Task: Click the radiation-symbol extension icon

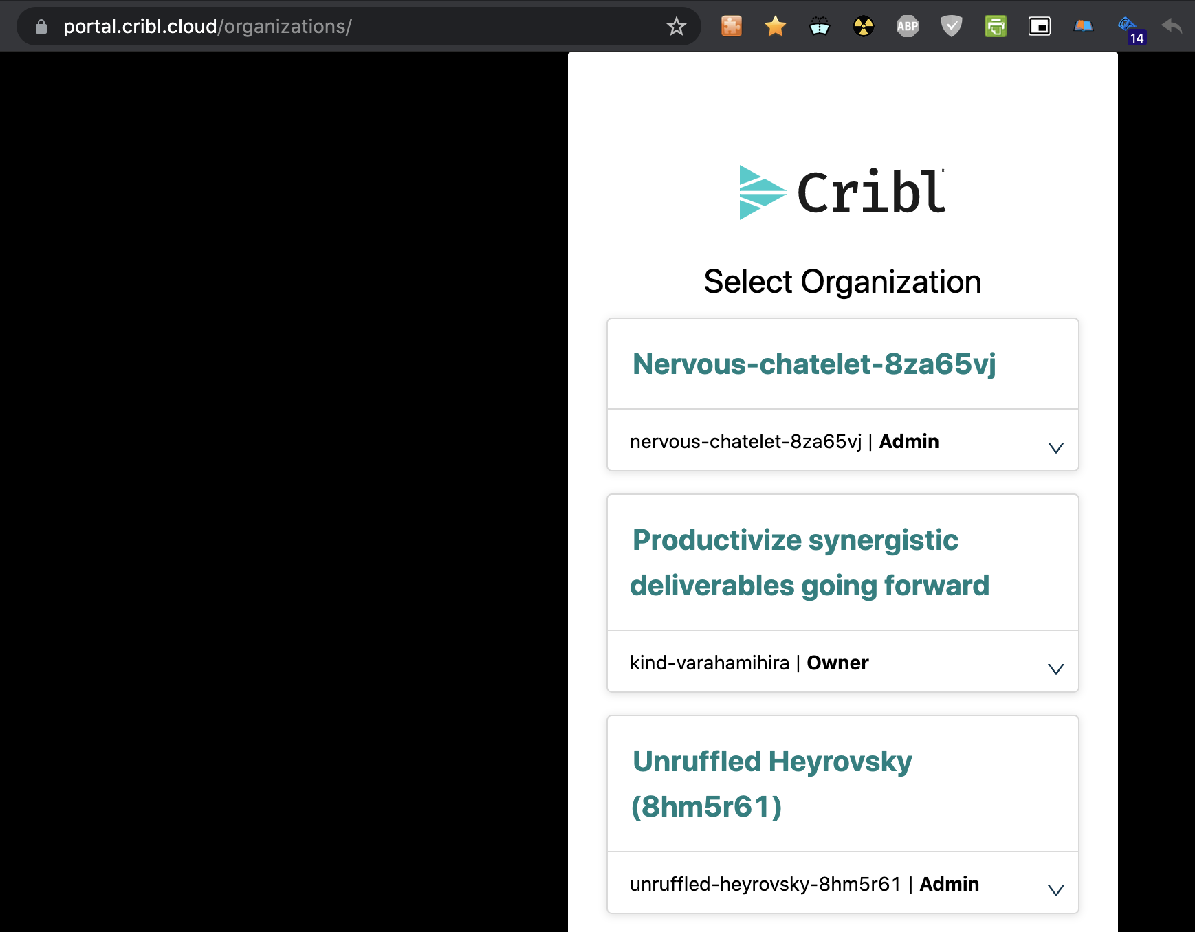Action: [863, 26]
